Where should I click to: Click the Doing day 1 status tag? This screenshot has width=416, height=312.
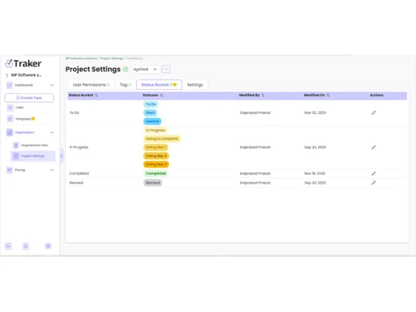(x=156, y=147)
